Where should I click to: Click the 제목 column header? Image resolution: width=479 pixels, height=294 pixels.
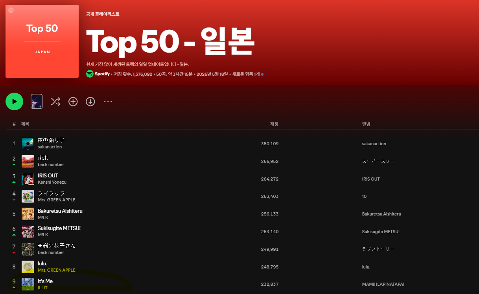click(25, 124)
